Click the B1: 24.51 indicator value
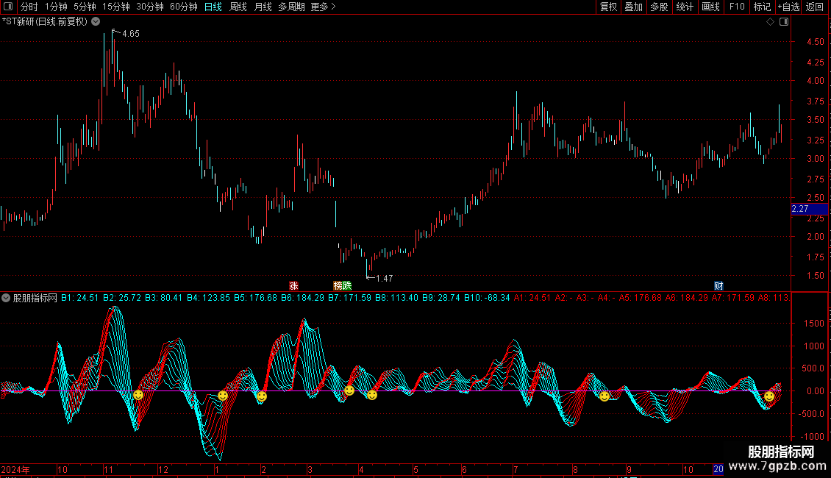831x478 pixels. [x=79, y=298]
